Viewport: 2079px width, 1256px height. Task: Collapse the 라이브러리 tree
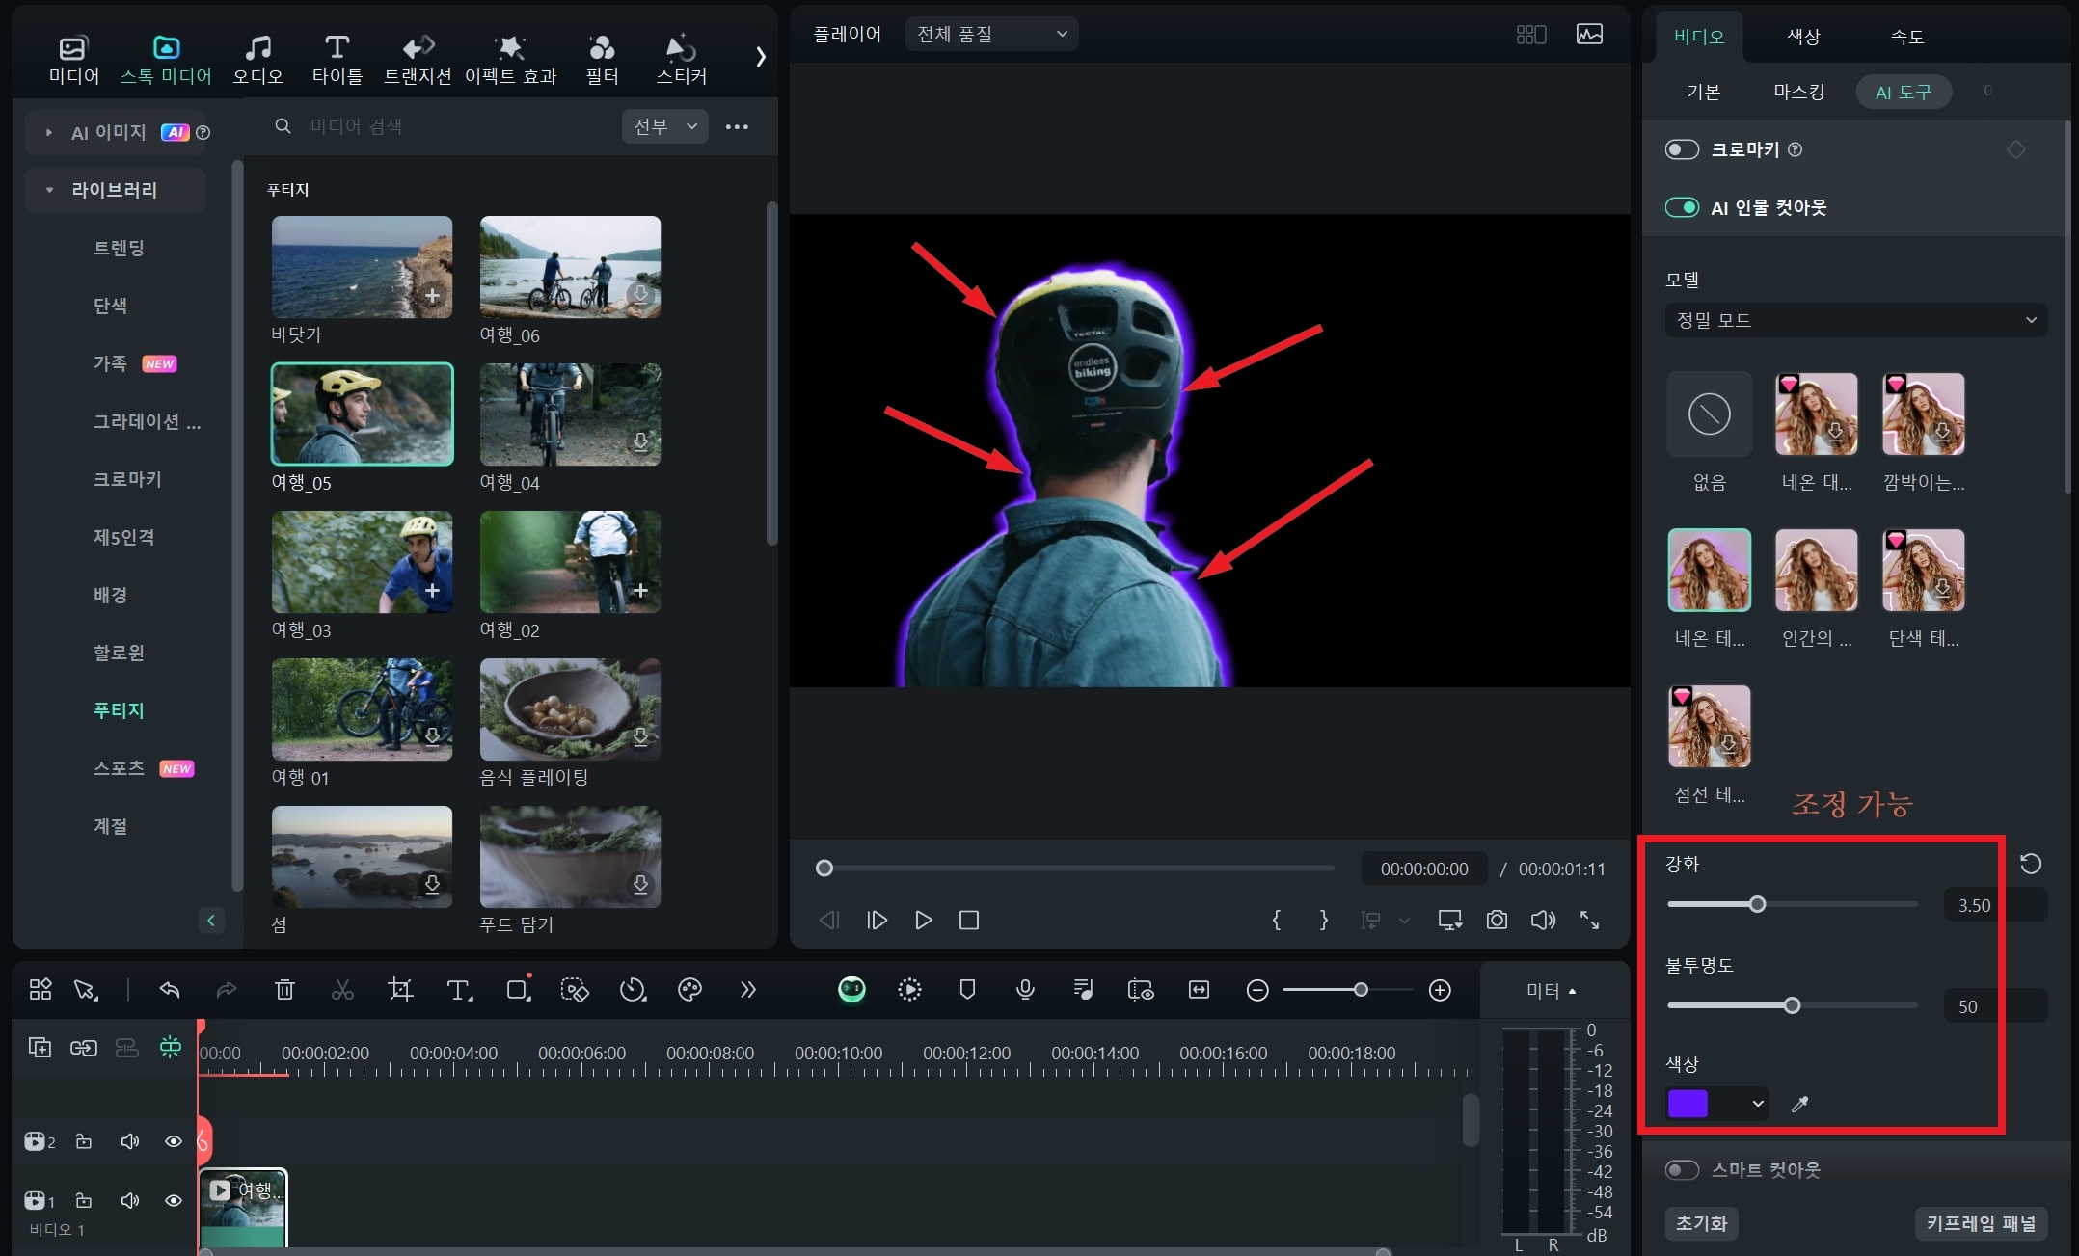[49, 190]
